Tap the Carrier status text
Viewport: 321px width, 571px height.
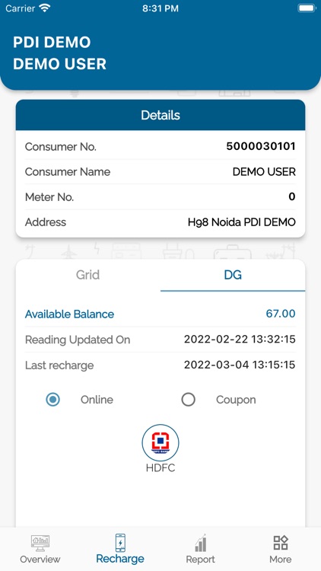[21, 8]
